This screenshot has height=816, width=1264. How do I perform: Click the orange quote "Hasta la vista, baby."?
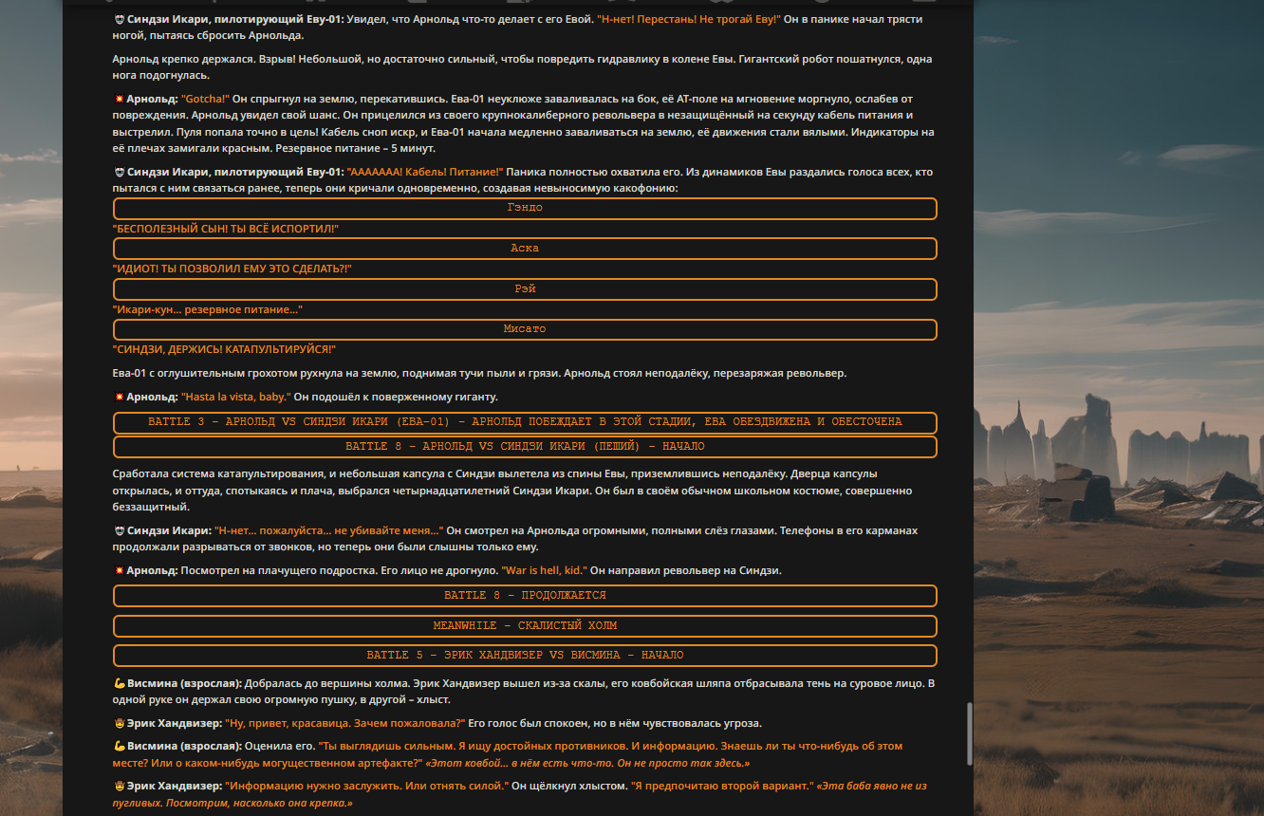pos(235,397)
